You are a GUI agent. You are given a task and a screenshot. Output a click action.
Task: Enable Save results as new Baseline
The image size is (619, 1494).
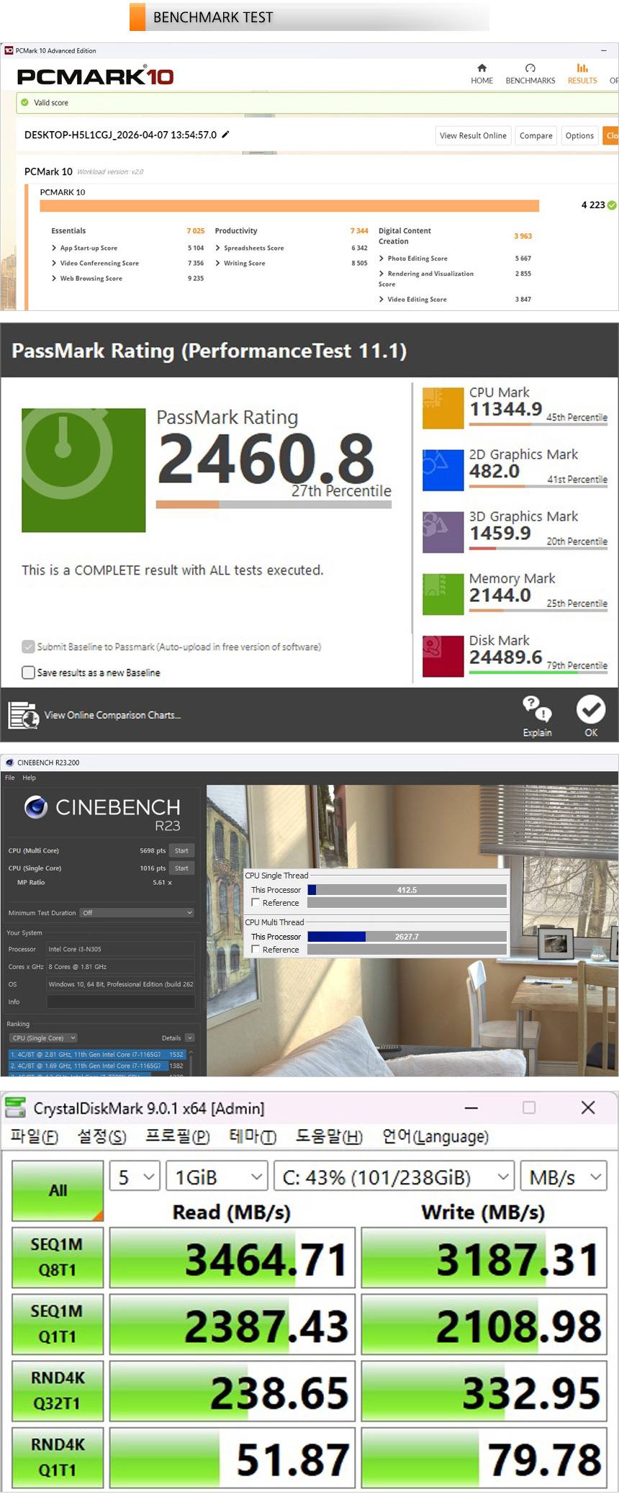(x=29, y=672)
